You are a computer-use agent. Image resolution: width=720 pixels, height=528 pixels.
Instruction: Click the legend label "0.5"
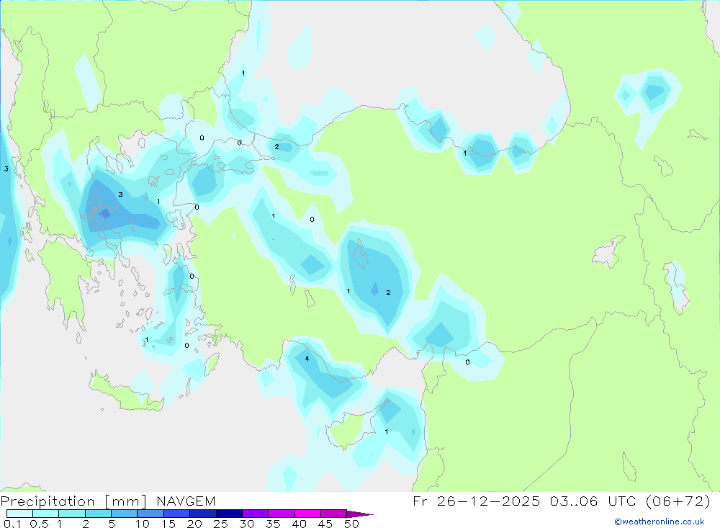point(39,524)
